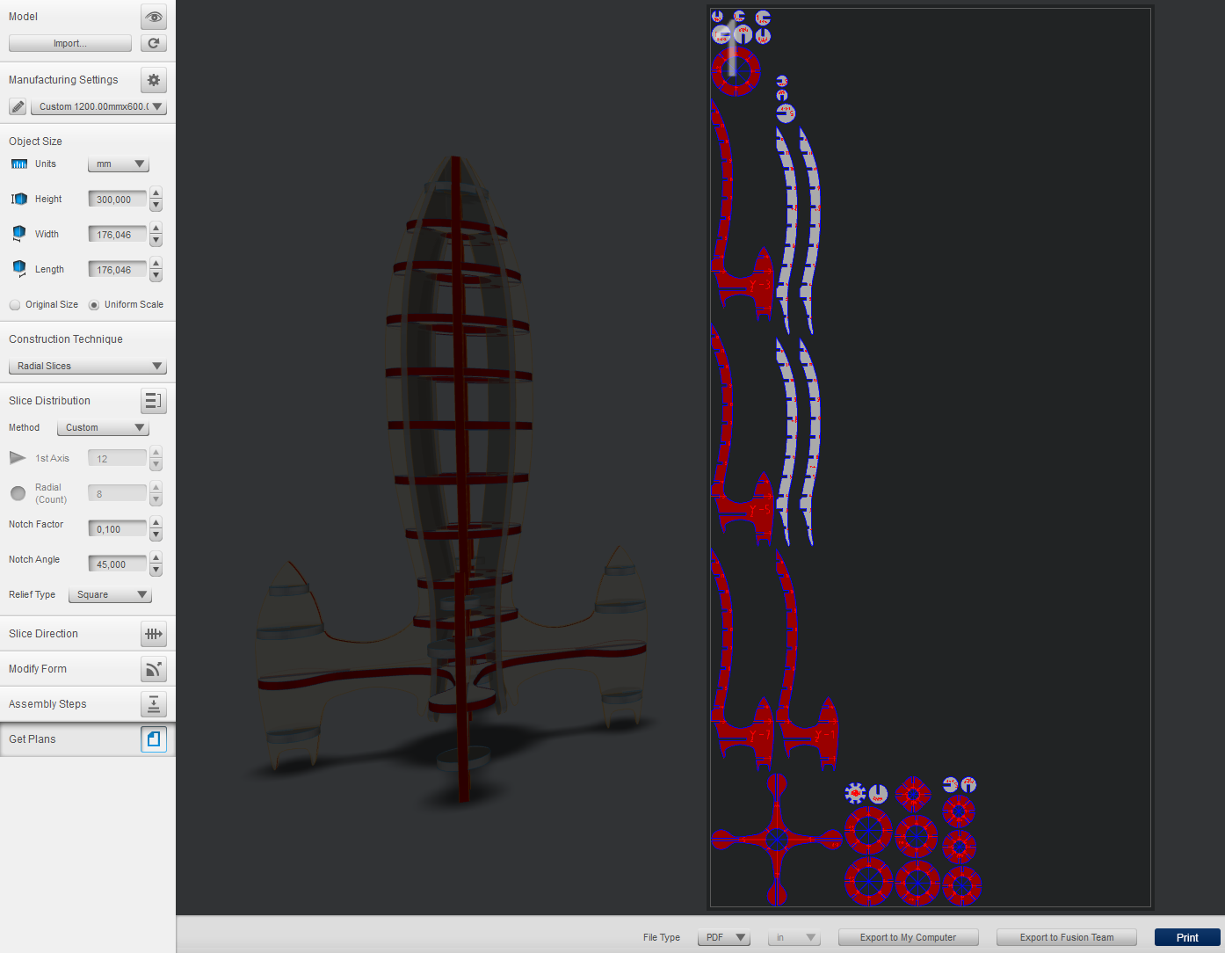1225x953 pixels.
Task: Click the Radial count circle icon
Action: (x=18, y=493)
